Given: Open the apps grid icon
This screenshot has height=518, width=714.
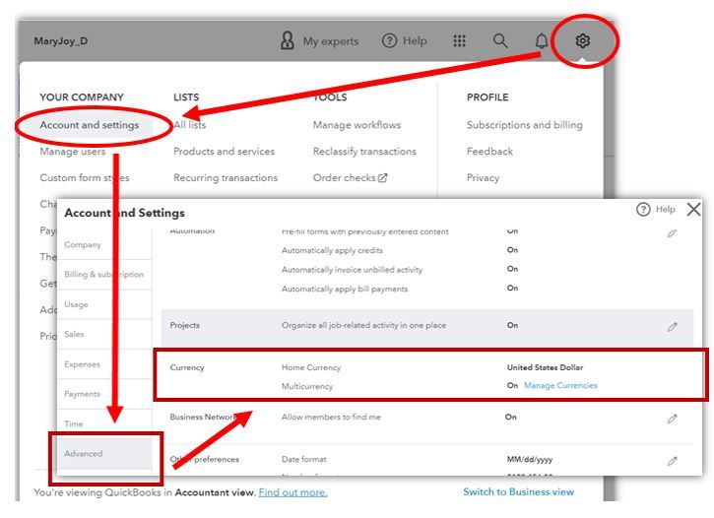Looking at the screenshot, I should (460, 40).
